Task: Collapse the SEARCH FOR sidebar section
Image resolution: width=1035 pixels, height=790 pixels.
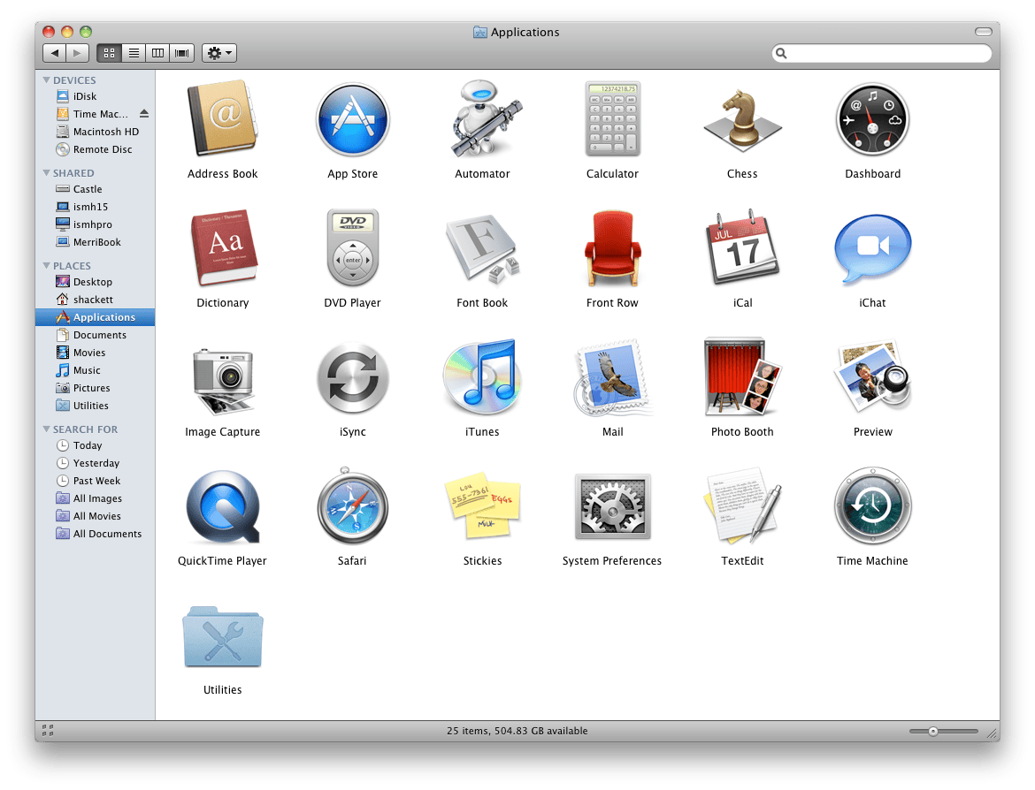Action: click(x=46, y=429)
